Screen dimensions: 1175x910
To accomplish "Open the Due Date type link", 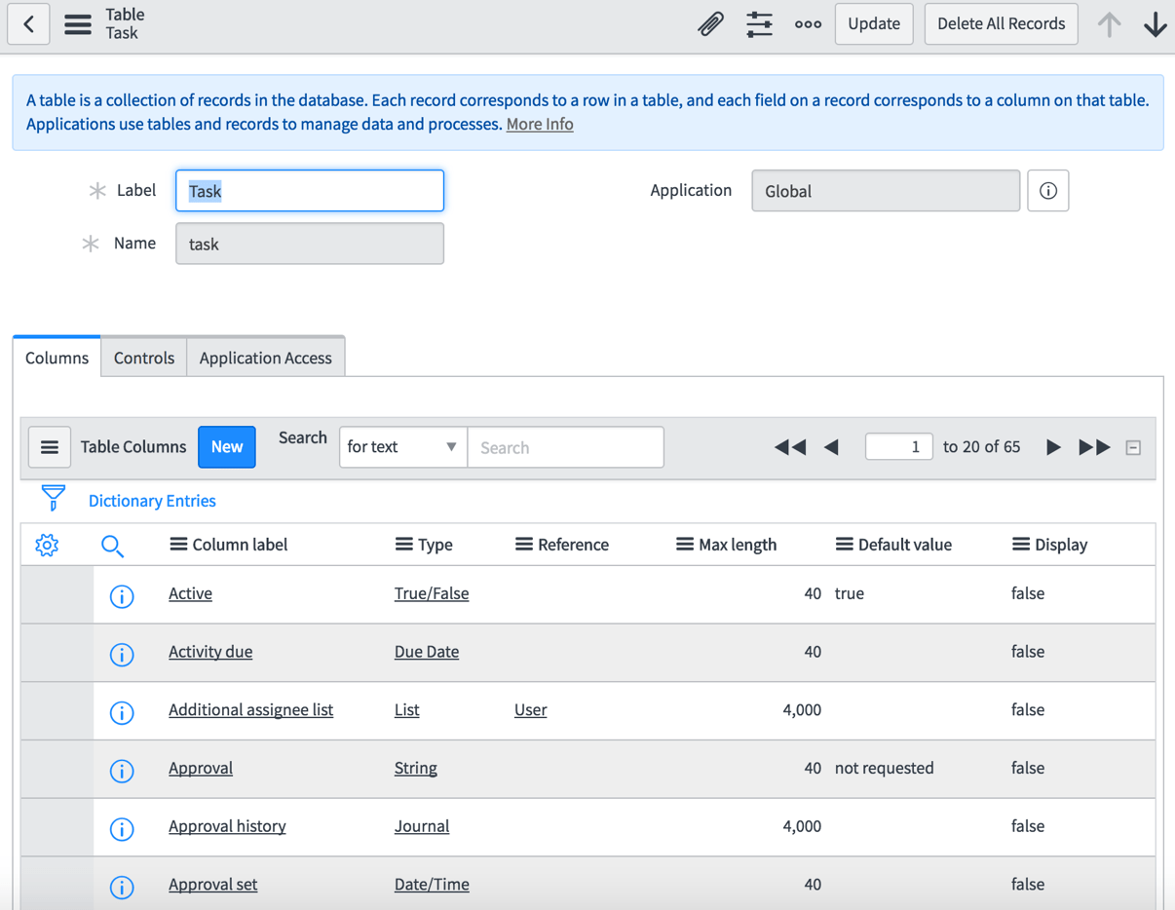I will point(427,652).
